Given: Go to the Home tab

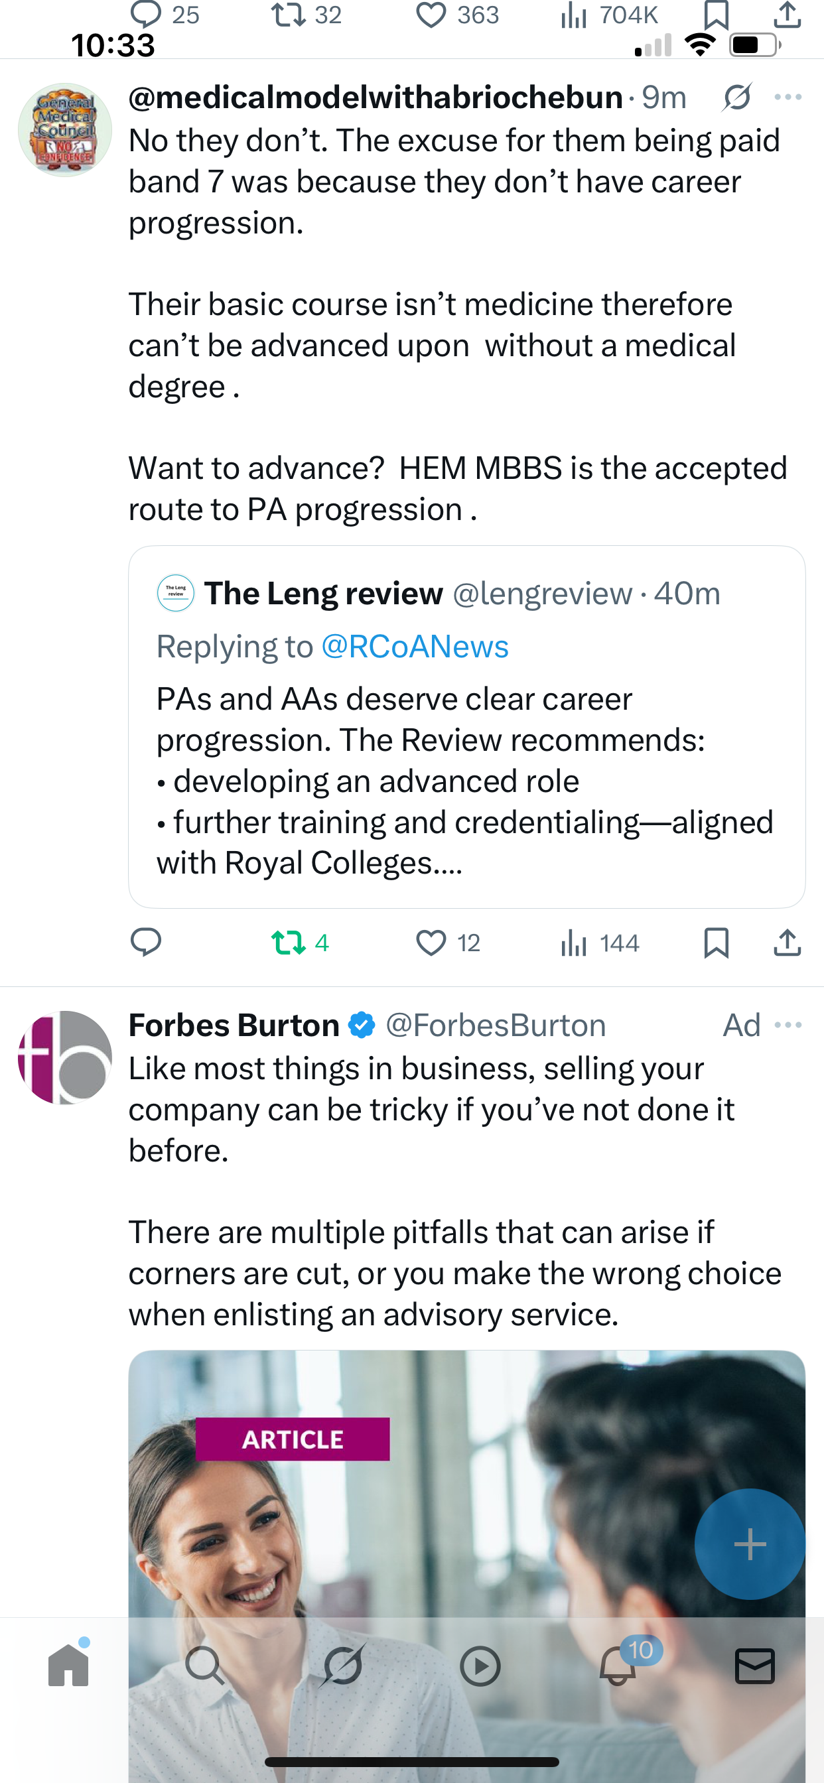Looking at the screenshot, I should click(x=68, y=1665).
